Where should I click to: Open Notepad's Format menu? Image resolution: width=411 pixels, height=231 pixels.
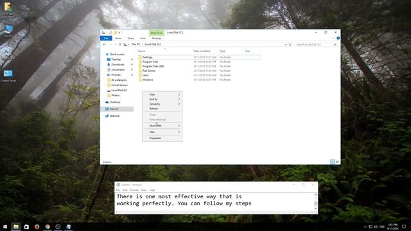tap(134, 190)
